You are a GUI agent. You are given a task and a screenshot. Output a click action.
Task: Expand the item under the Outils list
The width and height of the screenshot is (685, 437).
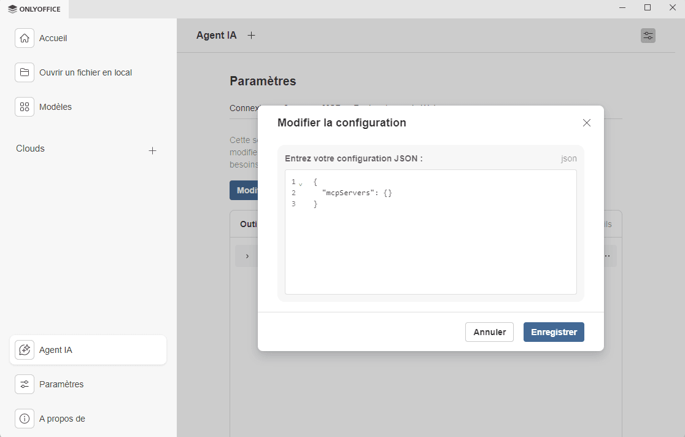click(x=247, y=255)
